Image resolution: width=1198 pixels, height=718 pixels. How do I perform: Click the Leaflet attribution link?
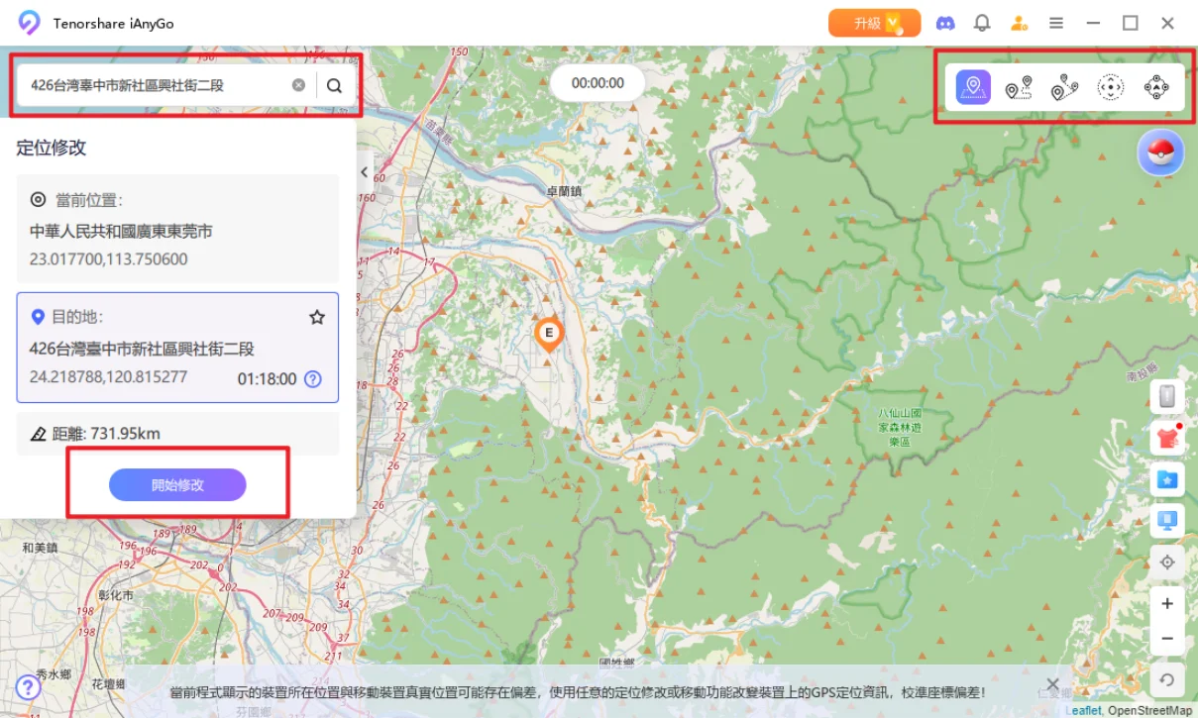pyautogui.click(x=1083, y=710)
